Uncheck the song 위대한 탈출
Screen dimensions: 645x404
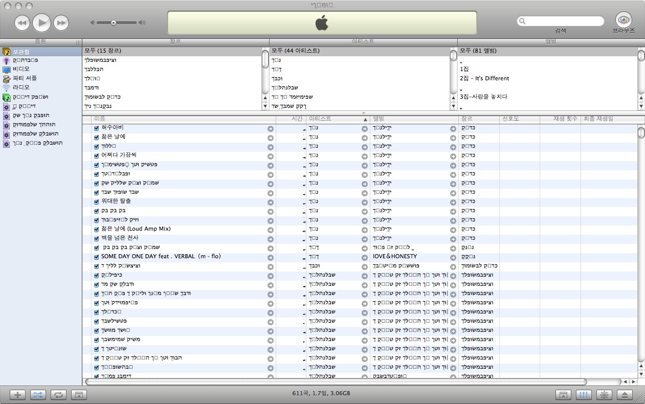click(96, 201)
